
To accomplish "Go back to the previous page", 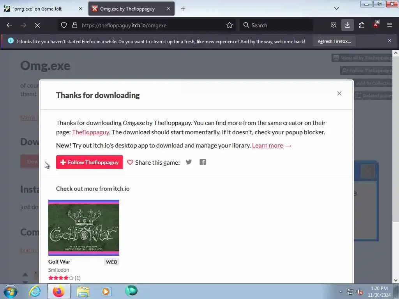I will coord(9,25).
